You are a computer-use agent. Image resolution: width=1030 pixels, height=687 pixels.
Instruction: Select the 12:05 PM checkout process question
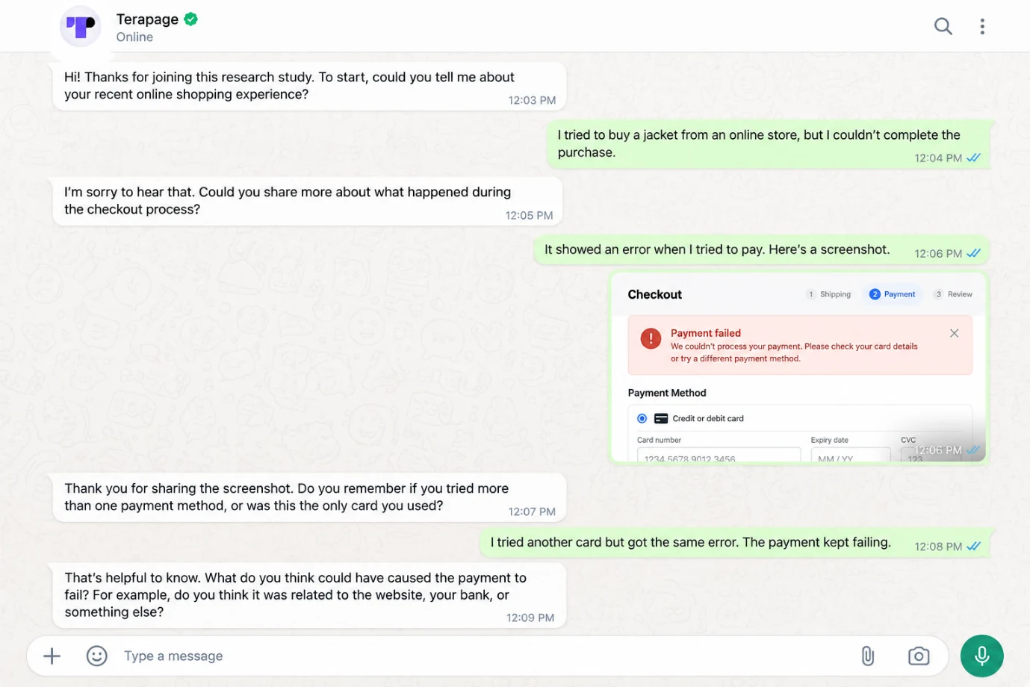[307, 201]
